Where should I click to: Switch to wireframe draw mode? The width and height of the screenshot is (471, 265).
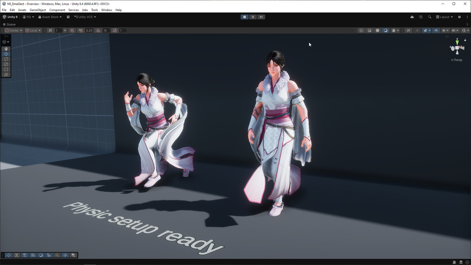tap(361, 31)
